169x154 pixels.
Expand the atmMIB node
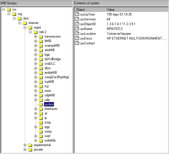35,50
